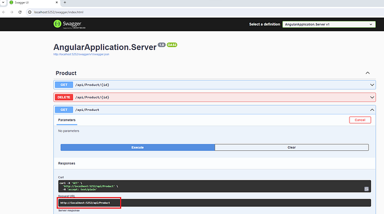Clear the response with Clear button
This screenshot has width=384, height=214.
pyautogui.click(x=292, y=148)
